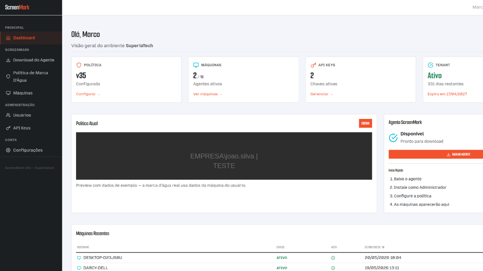Viewport: 483px width, 271px height.
Task: Click the Configurações gear icon
Action: click(8, 150)
